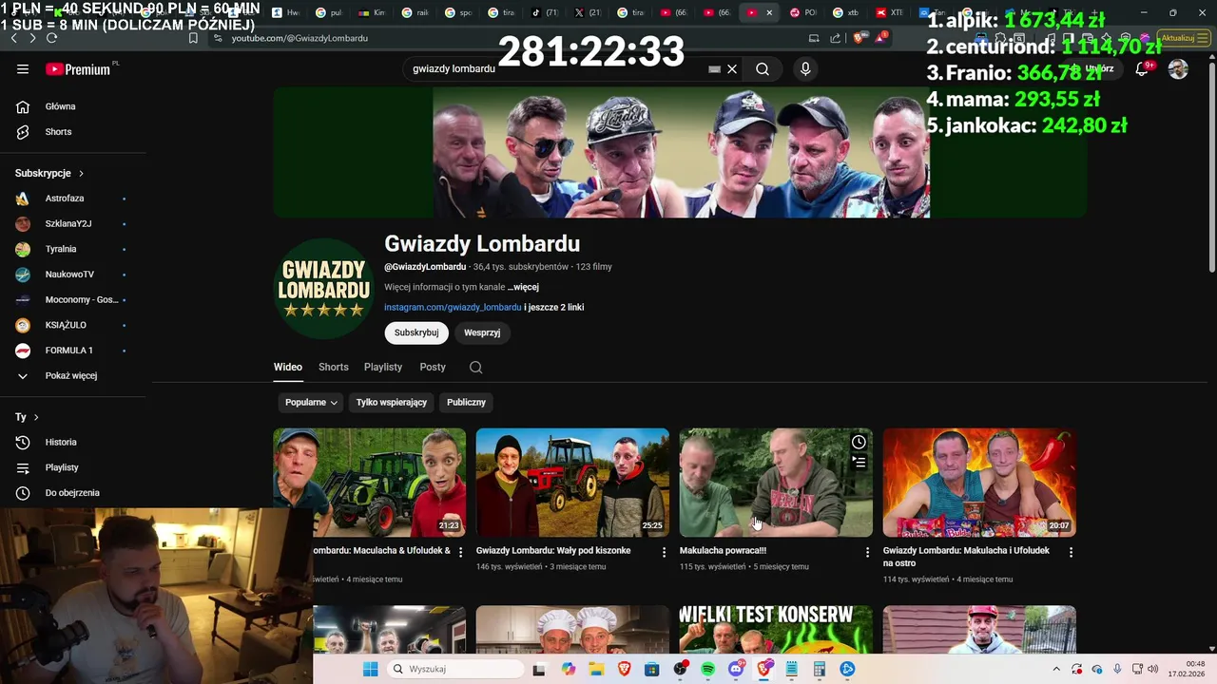The image size is (1217, 684).
Task: Open options for Makulacha powraca!!! video
Action: click(867, 552)
